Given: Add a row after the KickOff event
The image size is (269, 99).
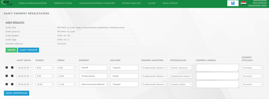Looking at the screenshot, I should tap(7, 67).
